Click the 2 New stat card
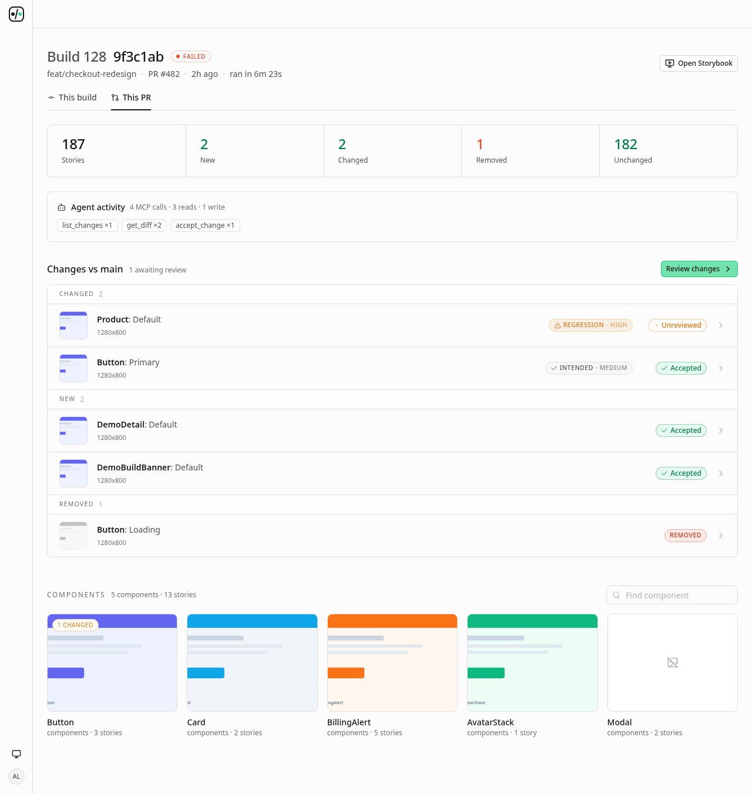The image size is (752, 794). [255, 151]
